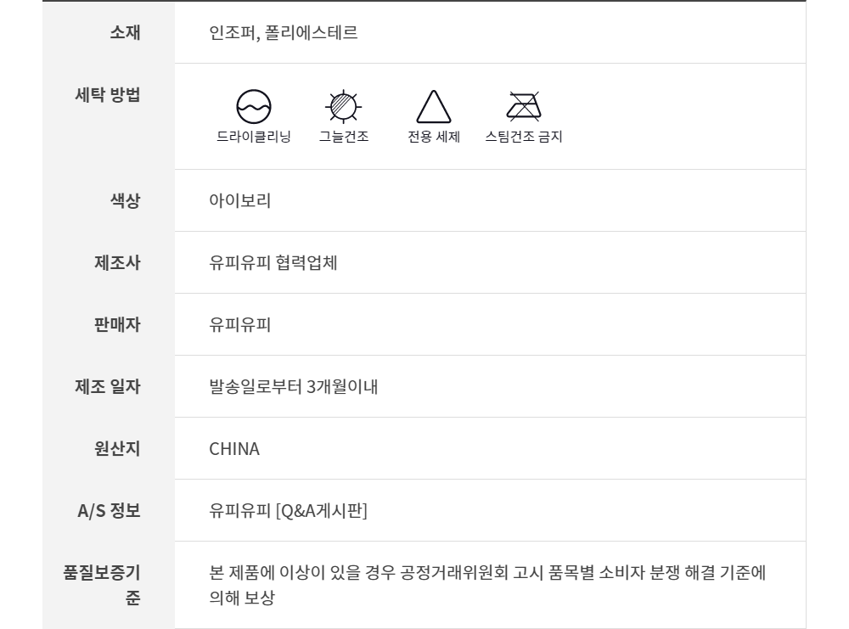Click manufacture date value 발송일로부터 3개월이내

click(x=294, y=387)
